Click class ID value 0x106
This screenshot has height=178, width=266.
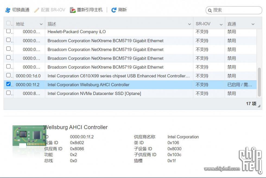[173, 142]
